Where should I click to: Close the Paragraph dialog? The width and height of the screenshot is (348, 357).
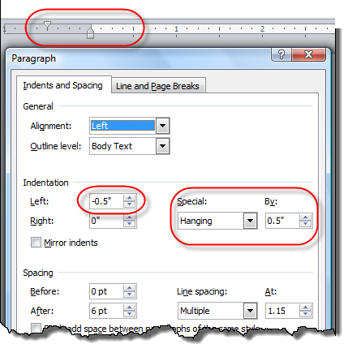coord(308,54)
